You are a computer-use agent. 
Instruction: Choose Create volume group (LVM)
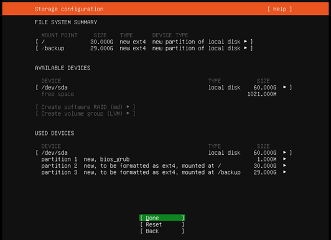click(x=85, y=114)
